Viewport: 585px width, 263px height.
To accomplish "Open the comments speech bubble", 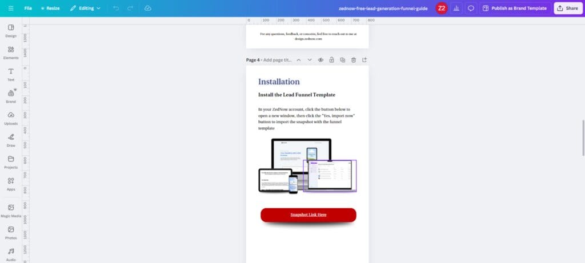I will 471,8.
